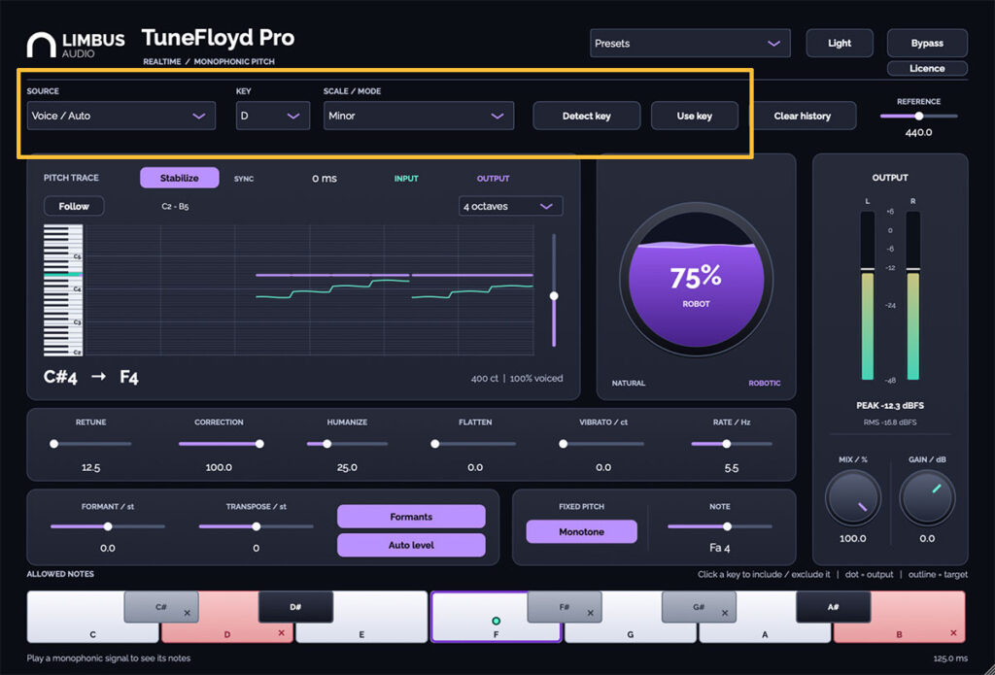Toggle the G# key in allowed notes

(700, 607)
